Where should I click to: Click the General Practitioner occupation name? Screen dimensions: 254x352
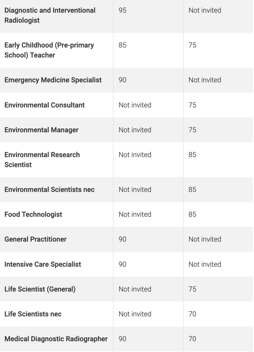pyautogui.click(x=35, y=239)
